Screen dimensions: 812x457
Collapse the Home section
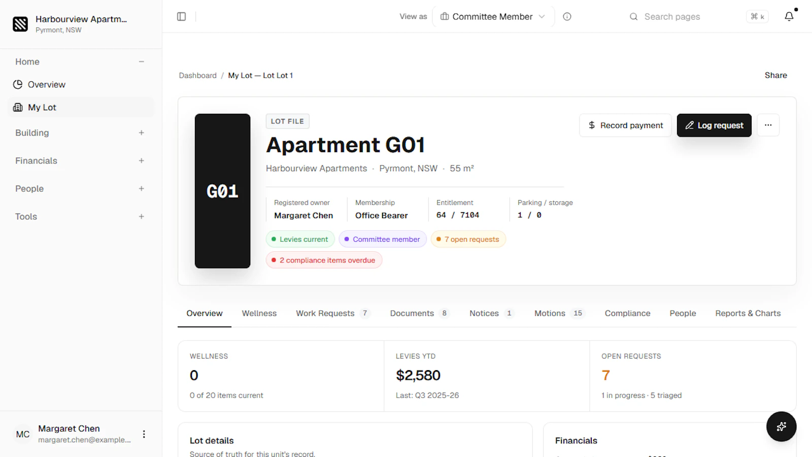[x=142, y=61]
